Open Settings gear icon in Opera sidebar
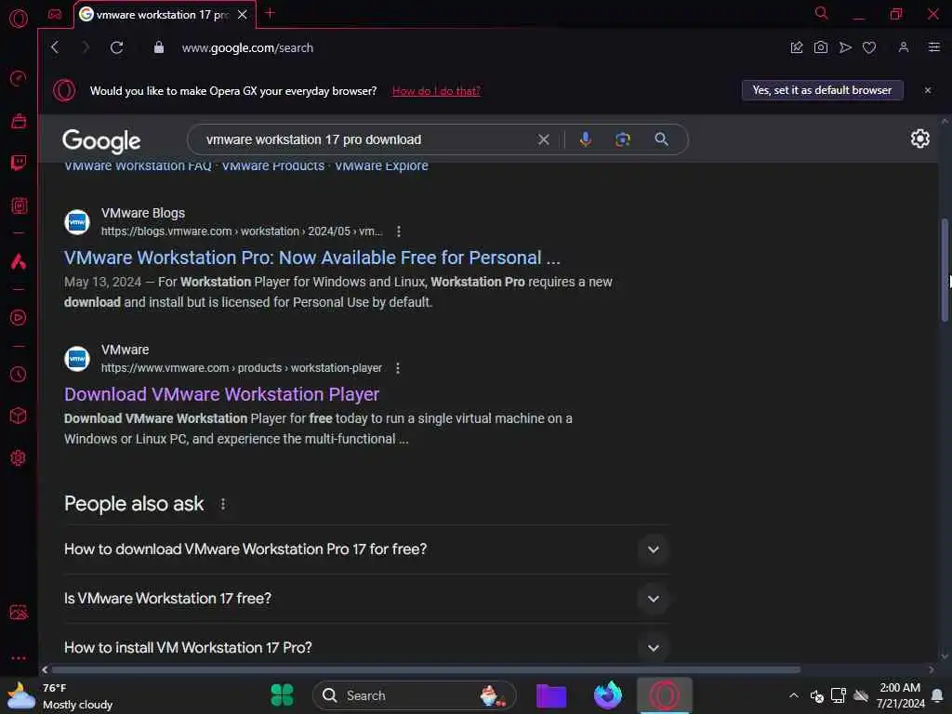Screen dimensions: 952x714 pyautogui.click(x=19, y=457)
